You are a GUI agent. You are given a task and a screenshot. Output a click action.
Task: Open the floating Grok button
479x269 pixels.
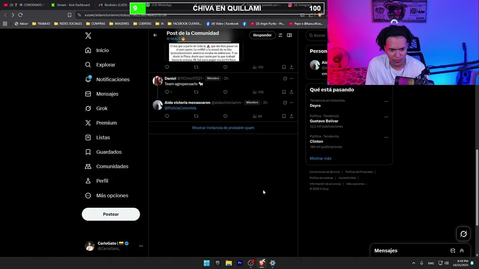click(464, 234)
